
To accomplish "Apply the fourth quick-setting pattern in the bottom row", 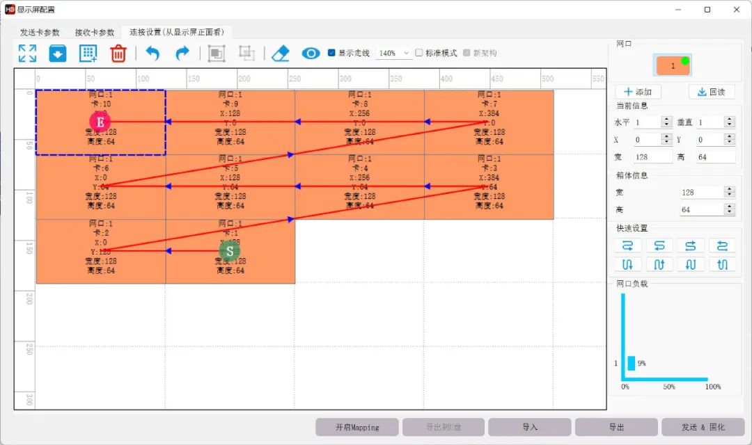I will (x=722, y=264).
